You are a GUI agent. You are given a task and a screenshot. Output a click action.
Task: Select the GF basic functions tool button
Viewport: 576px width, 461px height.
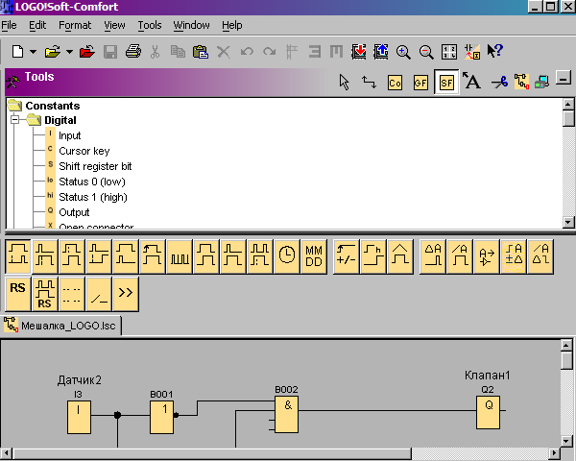tap(420, 83)
